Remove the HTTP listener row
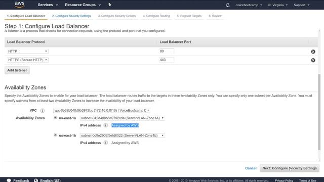The image size is (324, 182). 313,52
